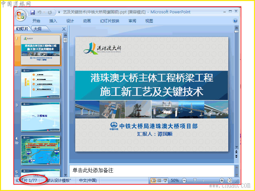Open the 审阅 ribbon tab
The height and width of the screenshot is (191, 255).
pyautogui.click(x=132, y=21)
